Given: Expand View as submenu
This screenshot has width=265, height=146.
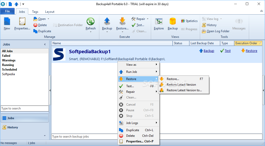Looking at the screenshot, I should [139, 65].
